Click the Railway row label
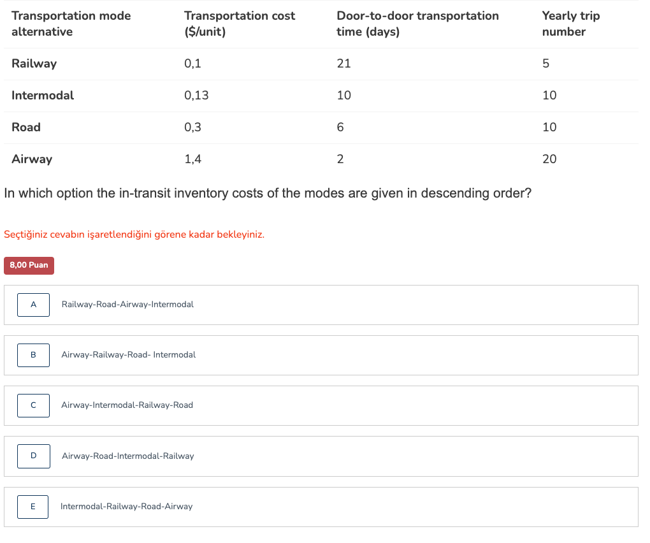 tap(34, 64)
